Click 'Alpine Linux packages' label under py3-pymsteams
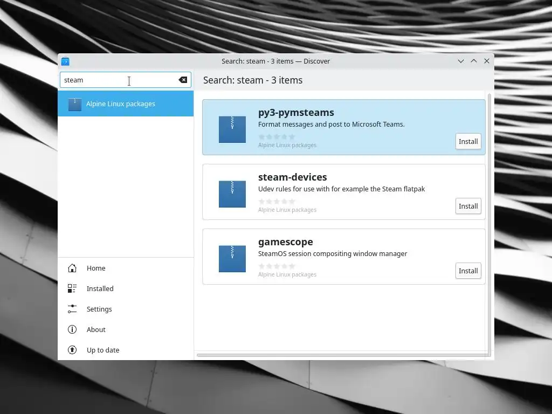 [x=287, y=145]
